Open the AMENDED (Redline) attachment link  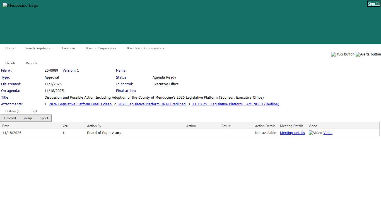[235, 104]
